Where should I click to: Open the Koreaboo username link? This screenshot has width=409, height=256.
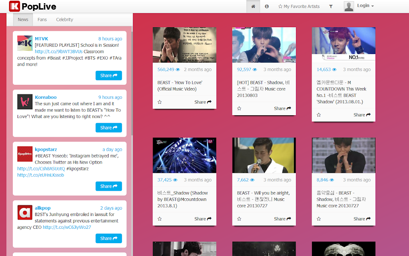46,97
